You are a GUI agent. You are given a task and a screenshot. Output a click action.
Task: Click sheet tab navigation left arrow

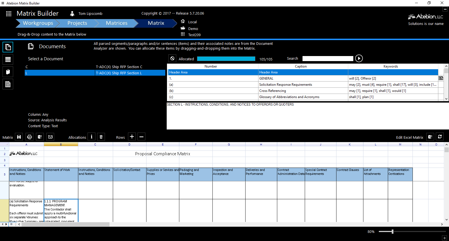click(3, 224)
